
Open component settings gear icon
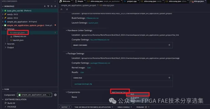coord(55,95)
